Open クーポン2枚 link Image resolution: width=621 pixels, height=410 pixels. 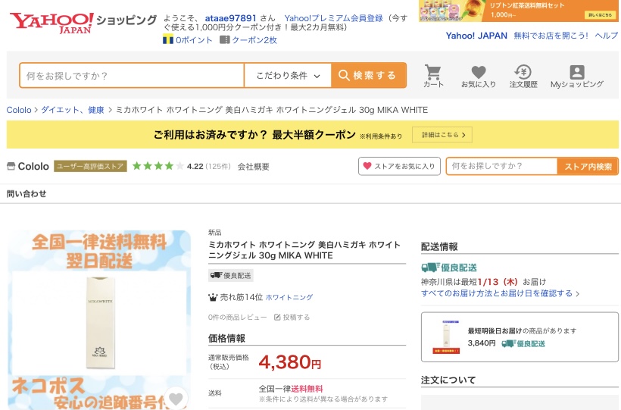point(254,40)
